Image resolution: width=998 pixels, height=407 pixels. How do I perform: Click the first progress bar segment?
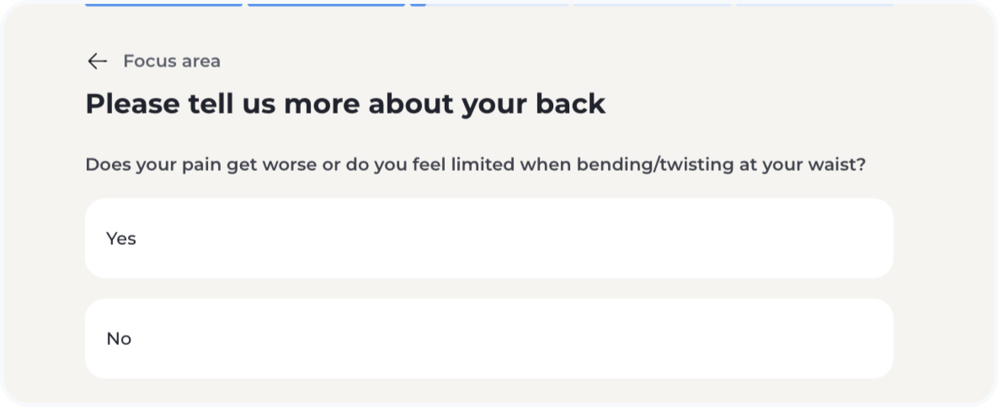click(x=163, y=4)
